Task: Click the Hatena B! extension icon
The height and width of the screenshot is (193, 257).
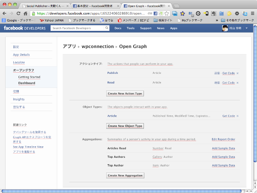Action: pyautogui.click(x=191, y=14)
